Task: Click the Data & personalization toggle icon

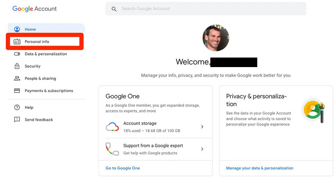Action: click(17, 54)
